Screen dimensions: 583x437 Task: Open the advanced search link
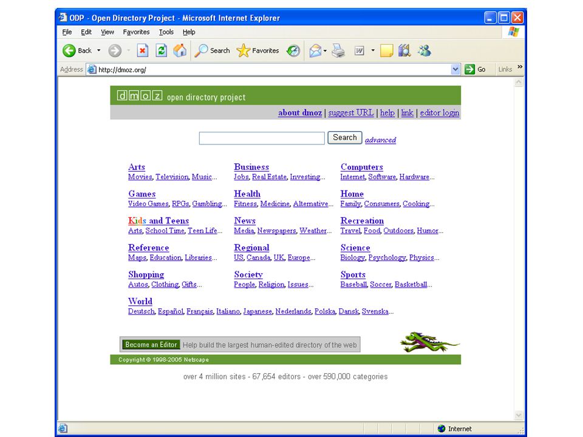coord(380,140)
